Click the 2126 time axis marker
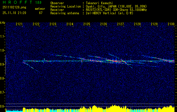177x112 pixels. point(104,24)
